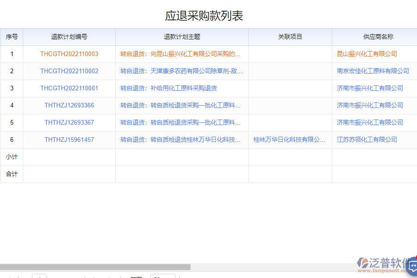Click the 关联项目 column header
The height and width of the screenshot is (278, 417).
pos(290,37)
